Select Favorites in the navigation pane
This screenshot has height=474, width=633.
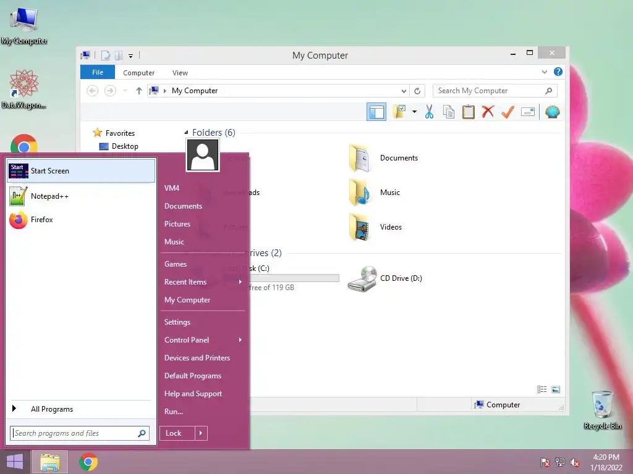click(x=114, y=133)
